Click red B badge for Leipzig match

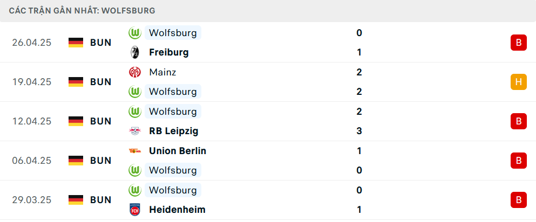(x=519, y=121)
